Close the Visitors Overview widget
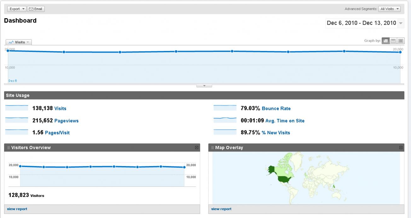This screenshot has height=218, width=411. tap(197, 147)
